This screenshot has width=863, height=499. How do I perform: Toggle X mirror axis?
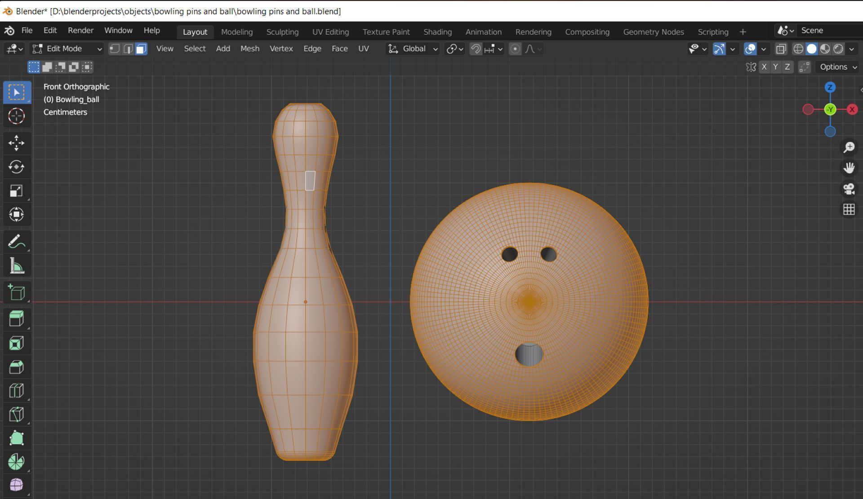click(x=764, y=67)
